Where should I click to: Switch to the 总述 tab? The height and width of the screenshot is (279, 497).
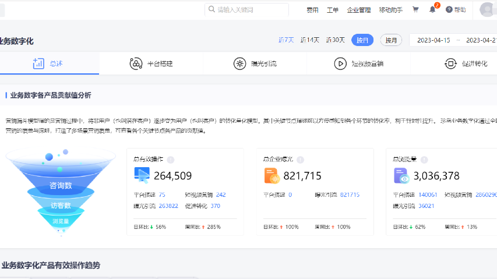coord(50,63)
